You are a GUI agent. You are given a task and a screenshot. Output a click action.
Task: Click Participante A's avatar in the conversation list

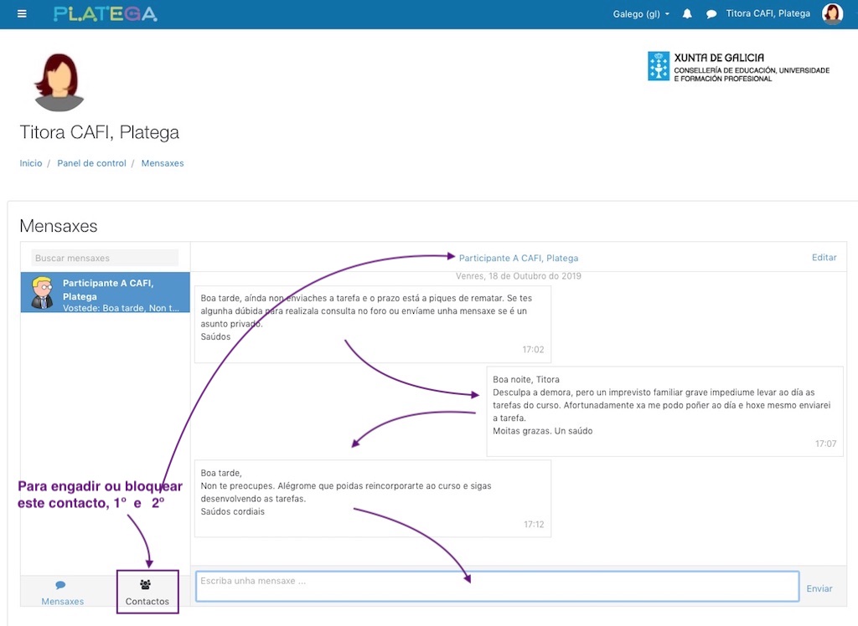(x=42, y=293)
